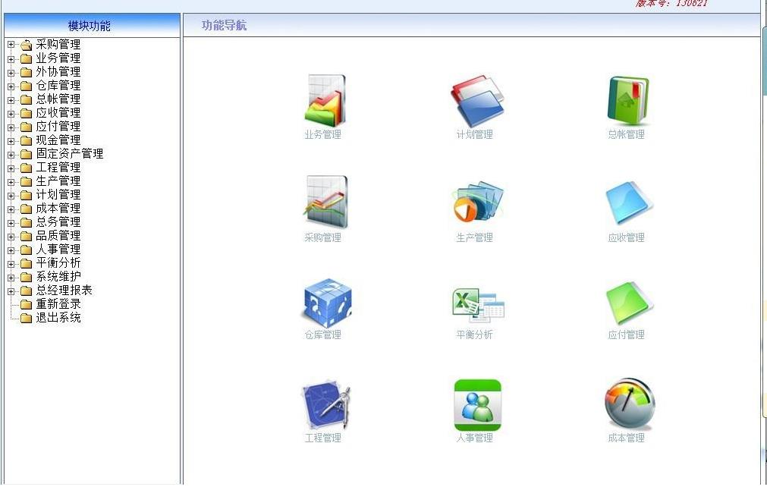
Task: Click the 成本管理 gauge icon
Action: (x=629, y=405)
